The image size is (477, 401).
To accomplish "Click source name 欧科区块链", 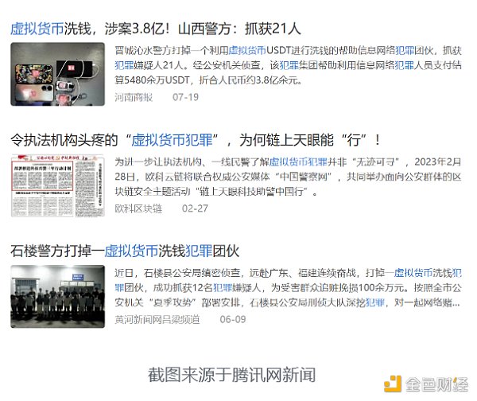I will click(138, 208).
